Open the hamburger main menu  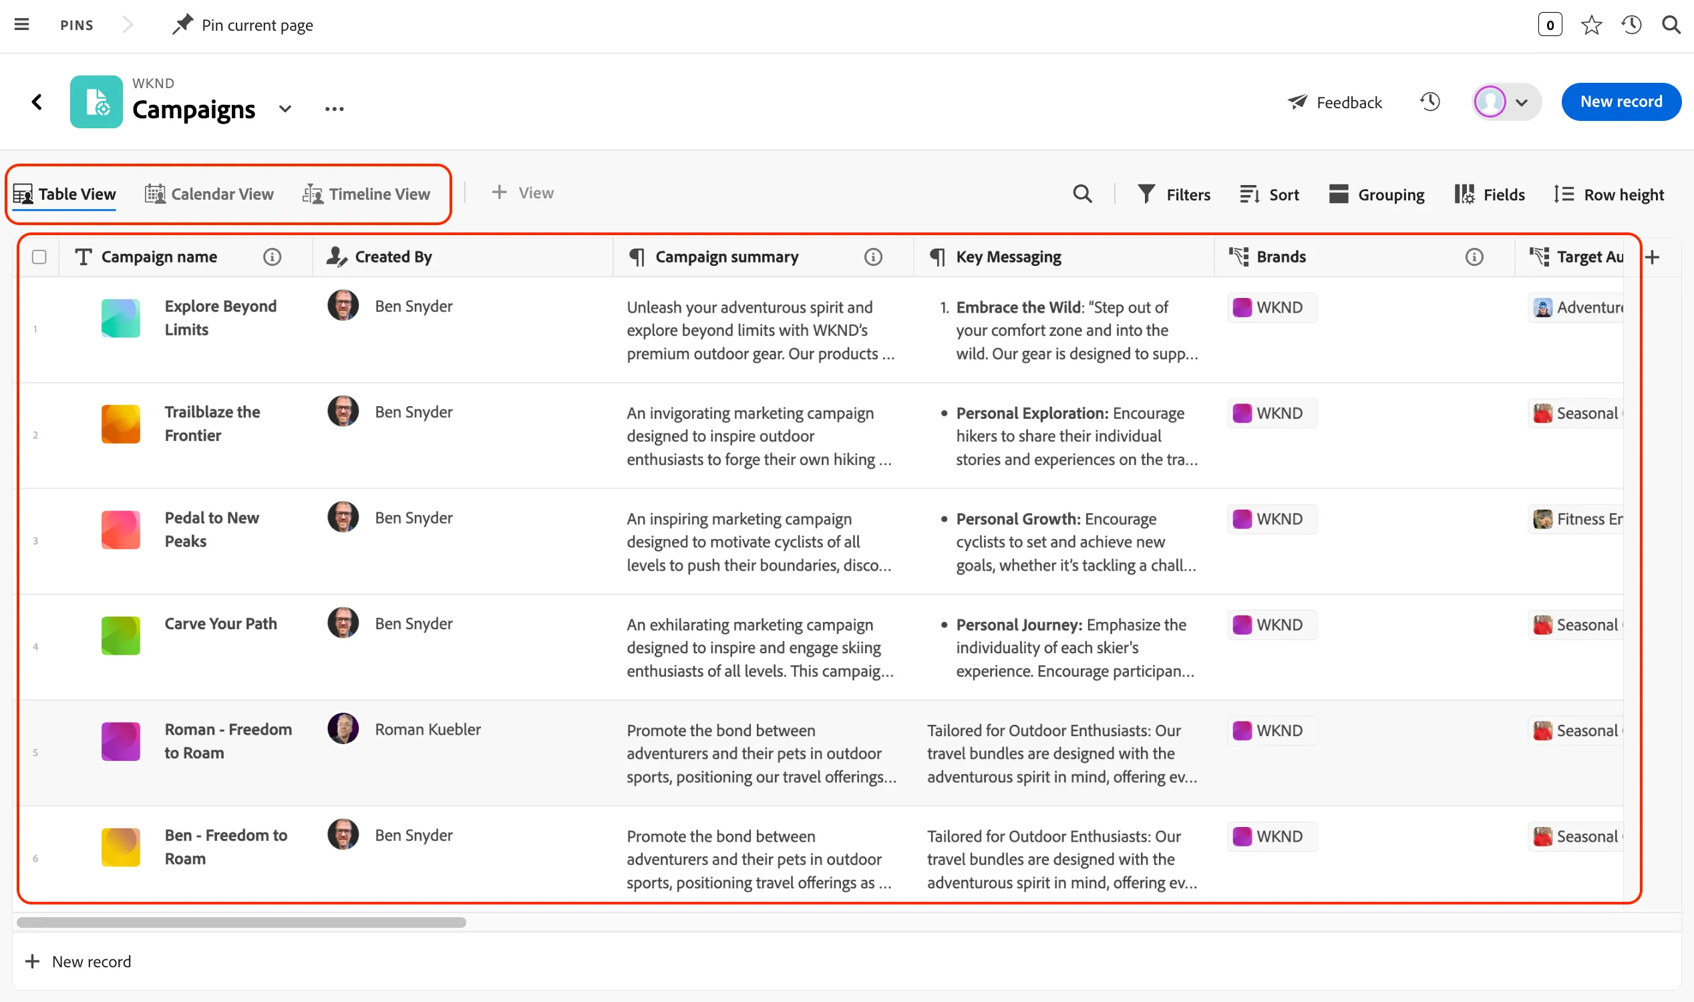(21, 25)
